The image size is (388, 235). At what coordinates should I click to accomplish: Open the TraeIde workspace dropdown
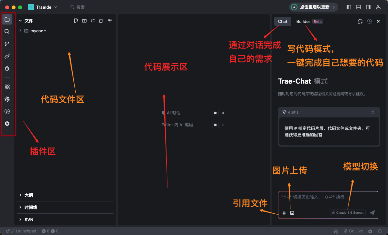click(x=43, y=7)
